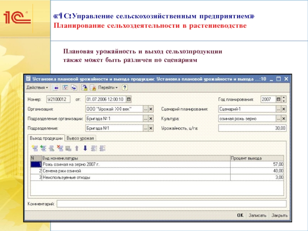Clear the Культура field with X button
The width and height of the screenshot is (308, 231).
tap(284, 119)
